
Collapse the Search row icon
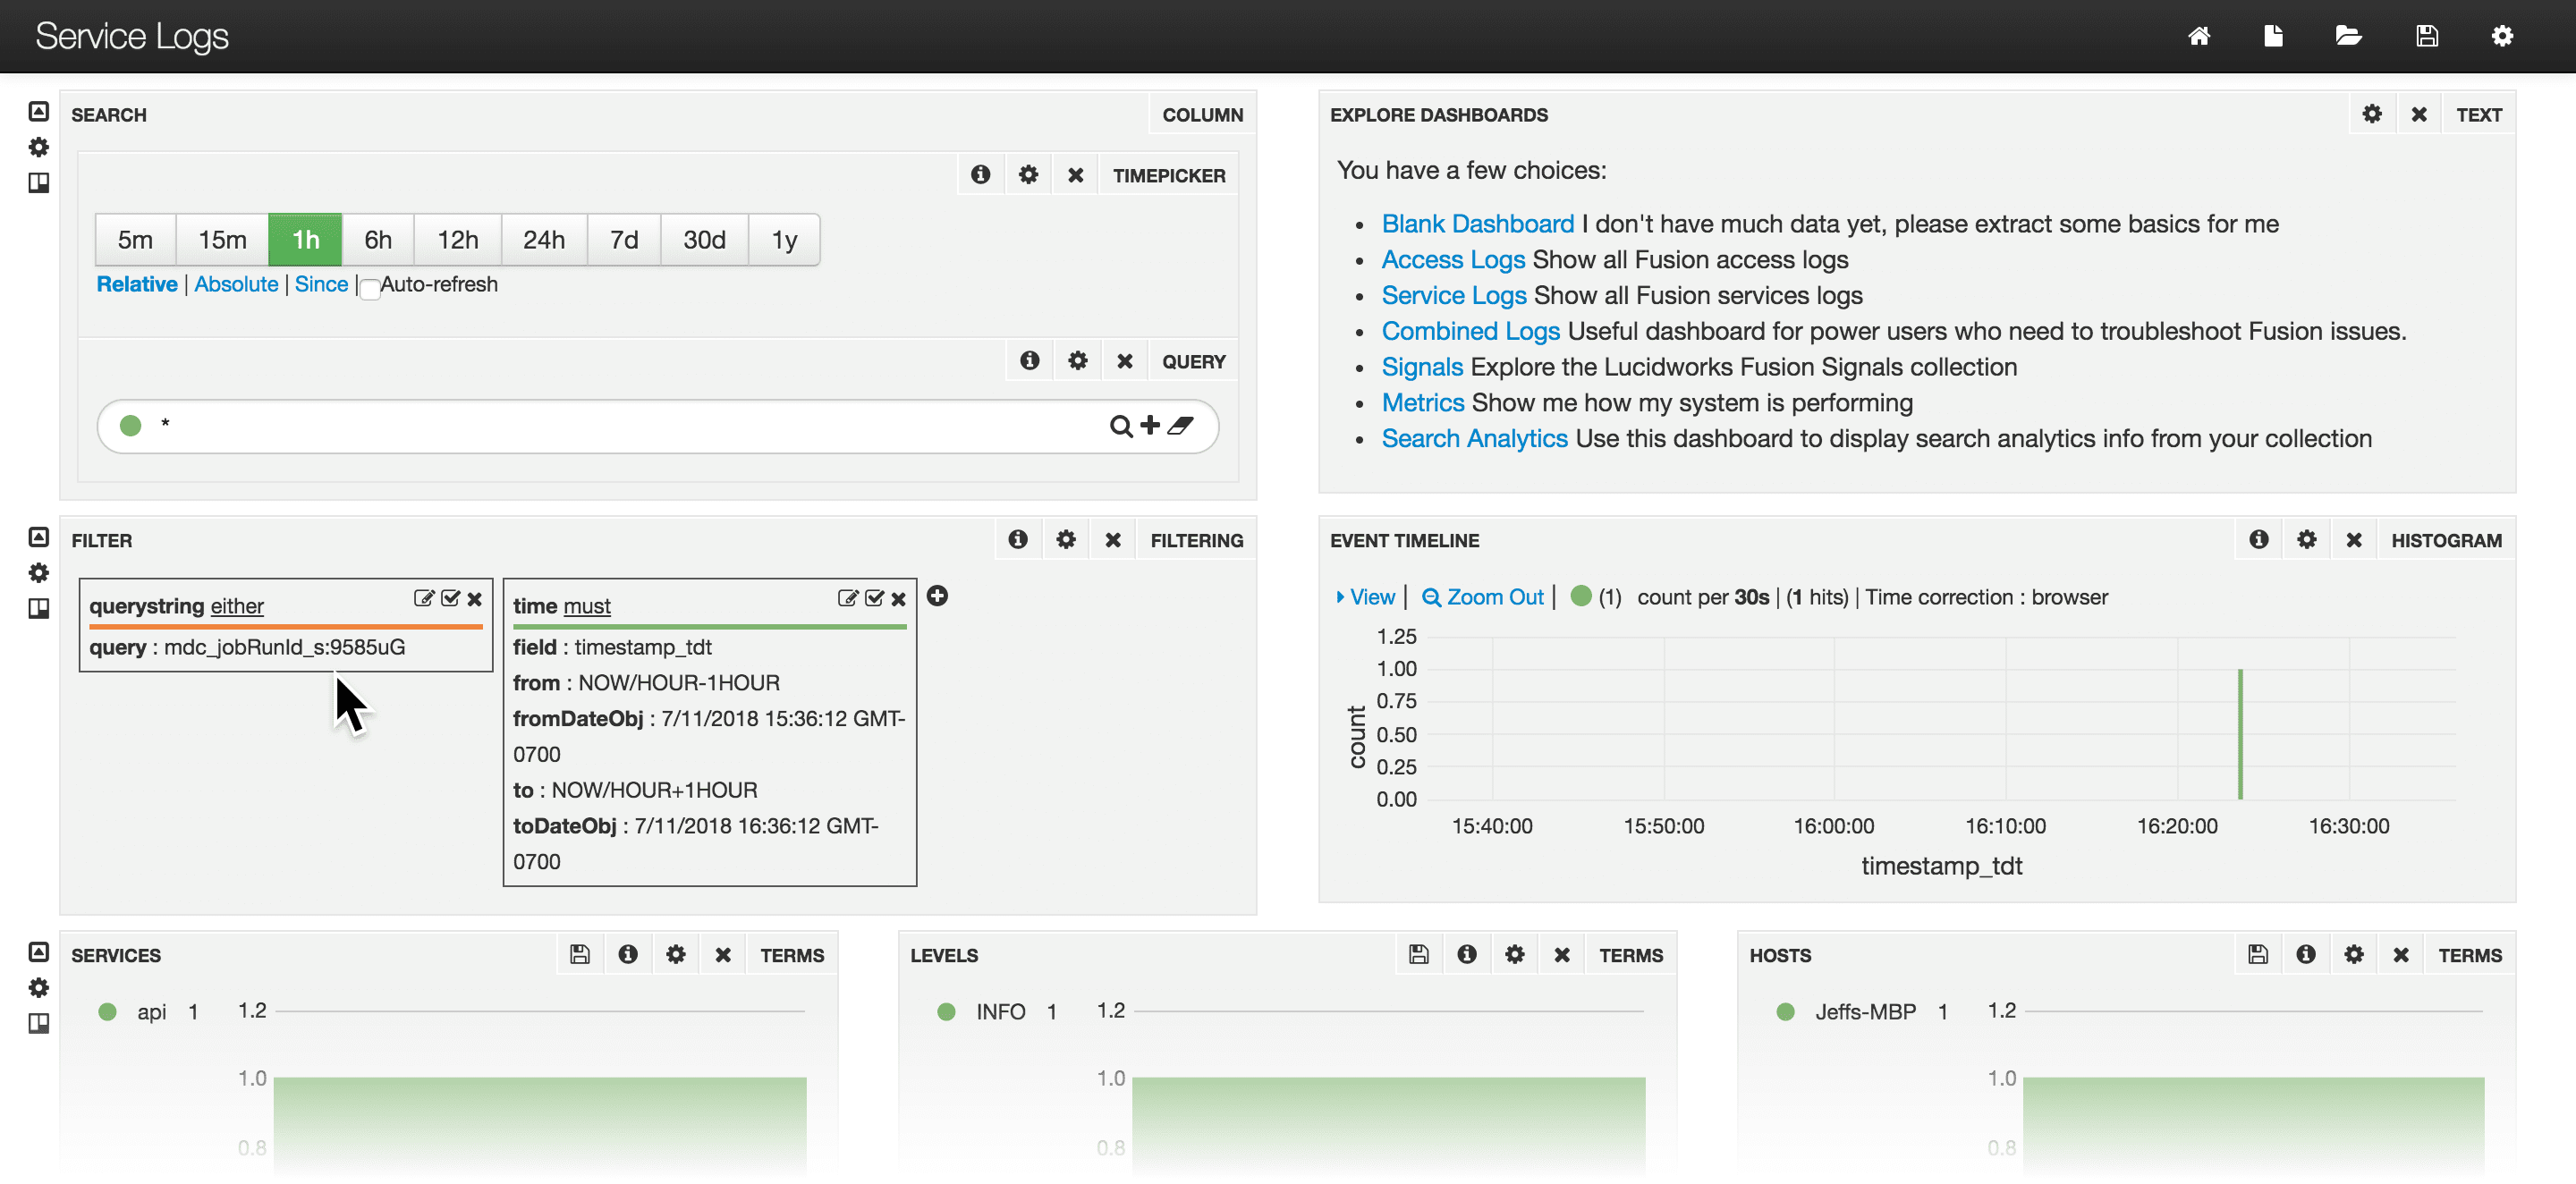pos(38,111)
